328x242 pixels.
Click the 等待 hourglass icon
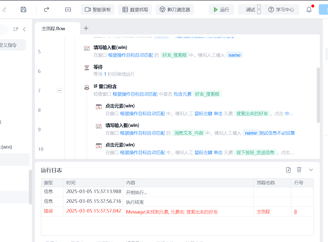click(87, 68)
